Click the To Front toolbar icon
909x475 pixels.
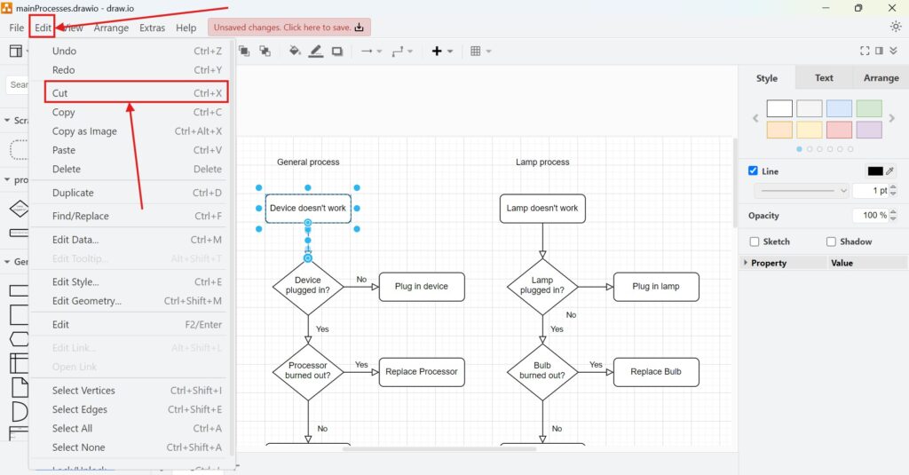(243, 51)
